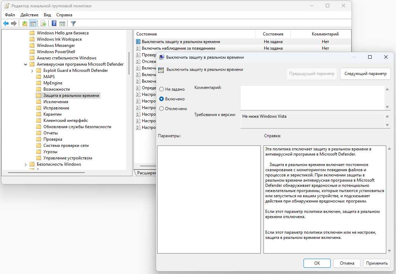The image size is (396, 274).
Task: Click the Справка pane scroll-up arrow
Action: [389, 149]
